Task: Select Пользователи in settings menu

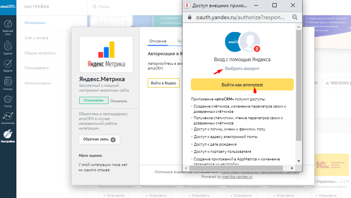Action: point(36,68)
